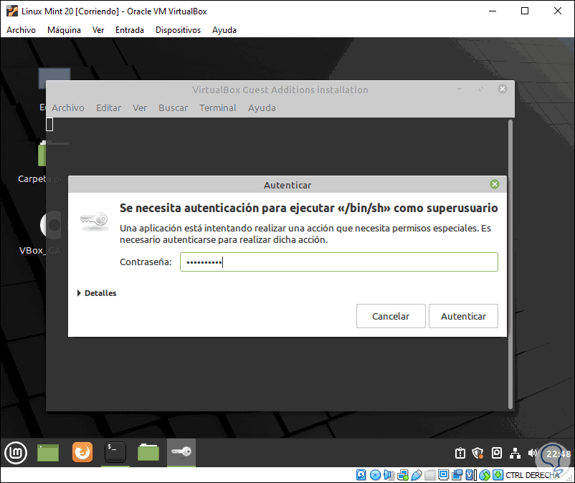Click VirtualBox recording indicator
Screen dimensions: 575x483
(x=457, y=475)
